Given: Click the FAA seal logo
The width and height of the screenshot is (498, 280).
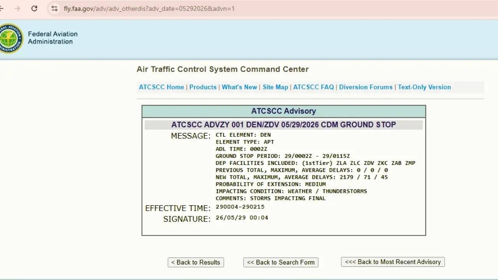Looking at the screenshot, I should pos(10,38).
